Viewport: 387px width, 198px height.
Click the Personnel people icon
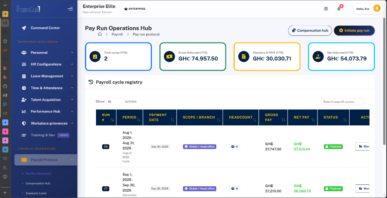(24, 53)
